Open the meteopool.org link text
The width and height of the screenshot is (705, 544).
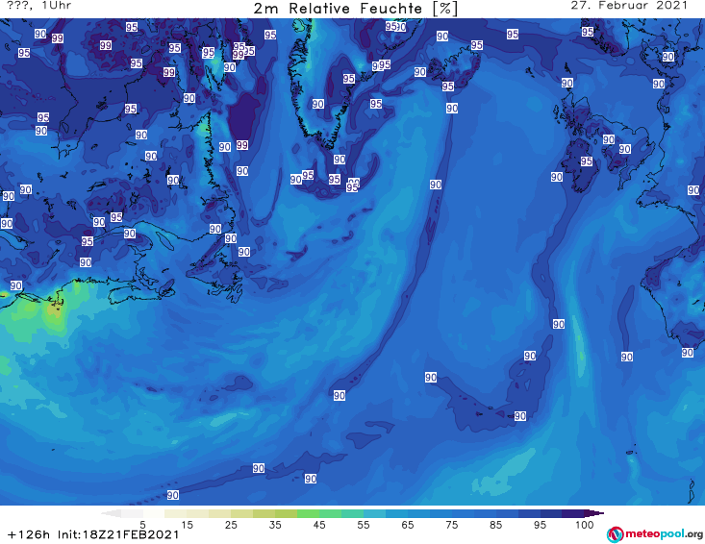[x=664, y=534]
